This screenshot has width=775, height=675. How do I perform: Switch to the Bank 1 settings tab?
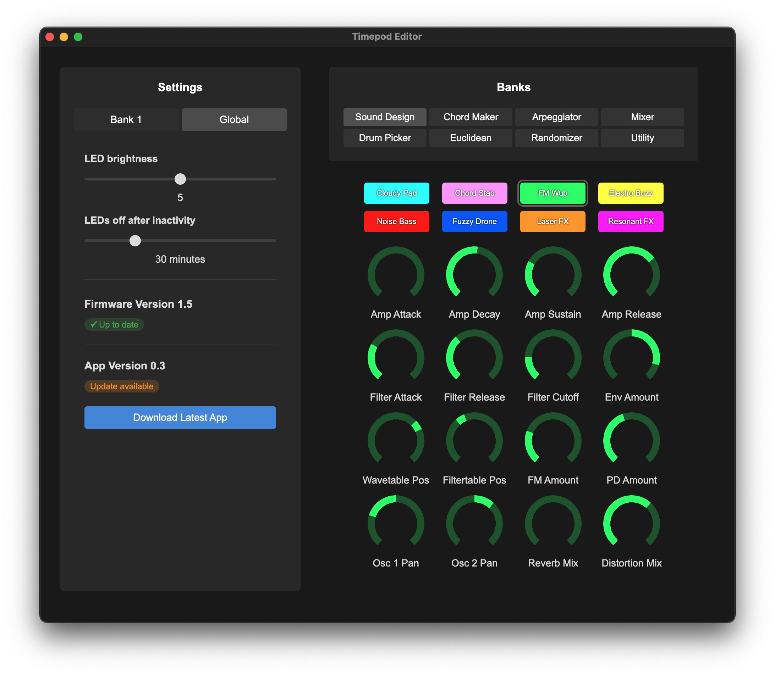pyautogui.click(x=126, y=119)
